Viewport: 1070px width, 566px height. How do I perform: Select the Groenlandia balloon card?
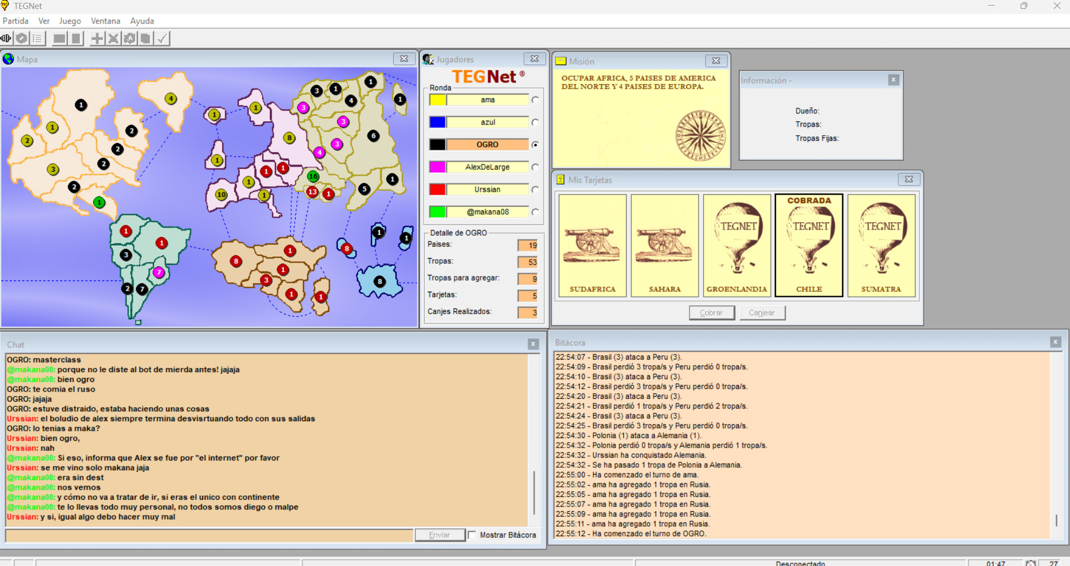(736, 245)
